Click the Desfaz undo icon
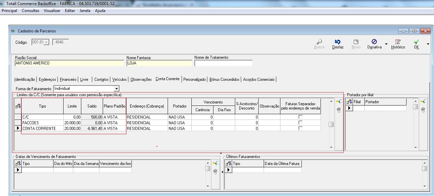The width and height of the screenshot is (434, 196). [338, 42]
